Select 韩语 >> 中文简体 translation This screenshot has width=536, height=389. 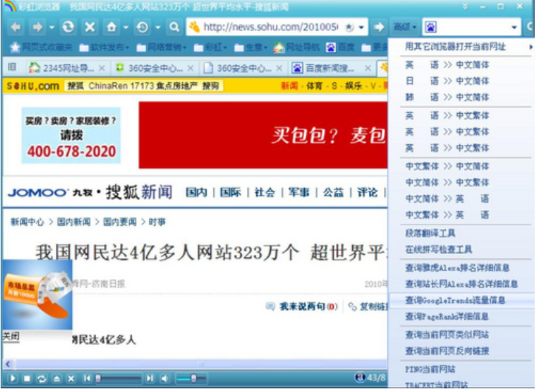(x=462, y=97)
